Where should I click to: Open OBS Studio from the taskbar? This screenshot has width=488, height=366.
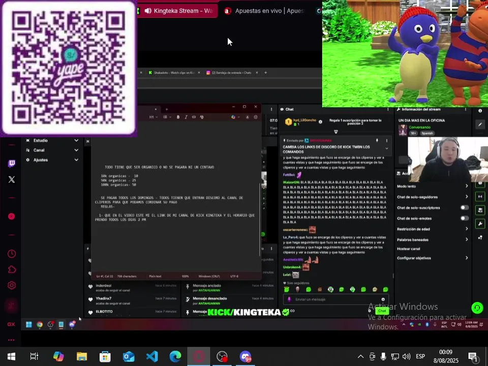222,356
